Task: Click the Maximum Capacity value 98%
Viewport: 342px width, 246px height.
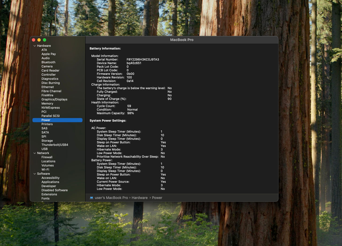Action: (131, 113)
